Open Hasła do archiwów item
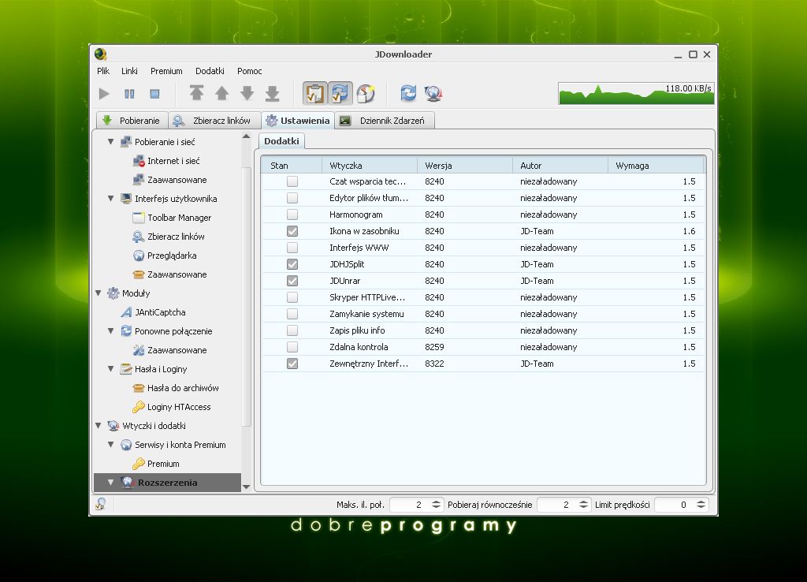The image size is (807, 582). tap(176, 388)
